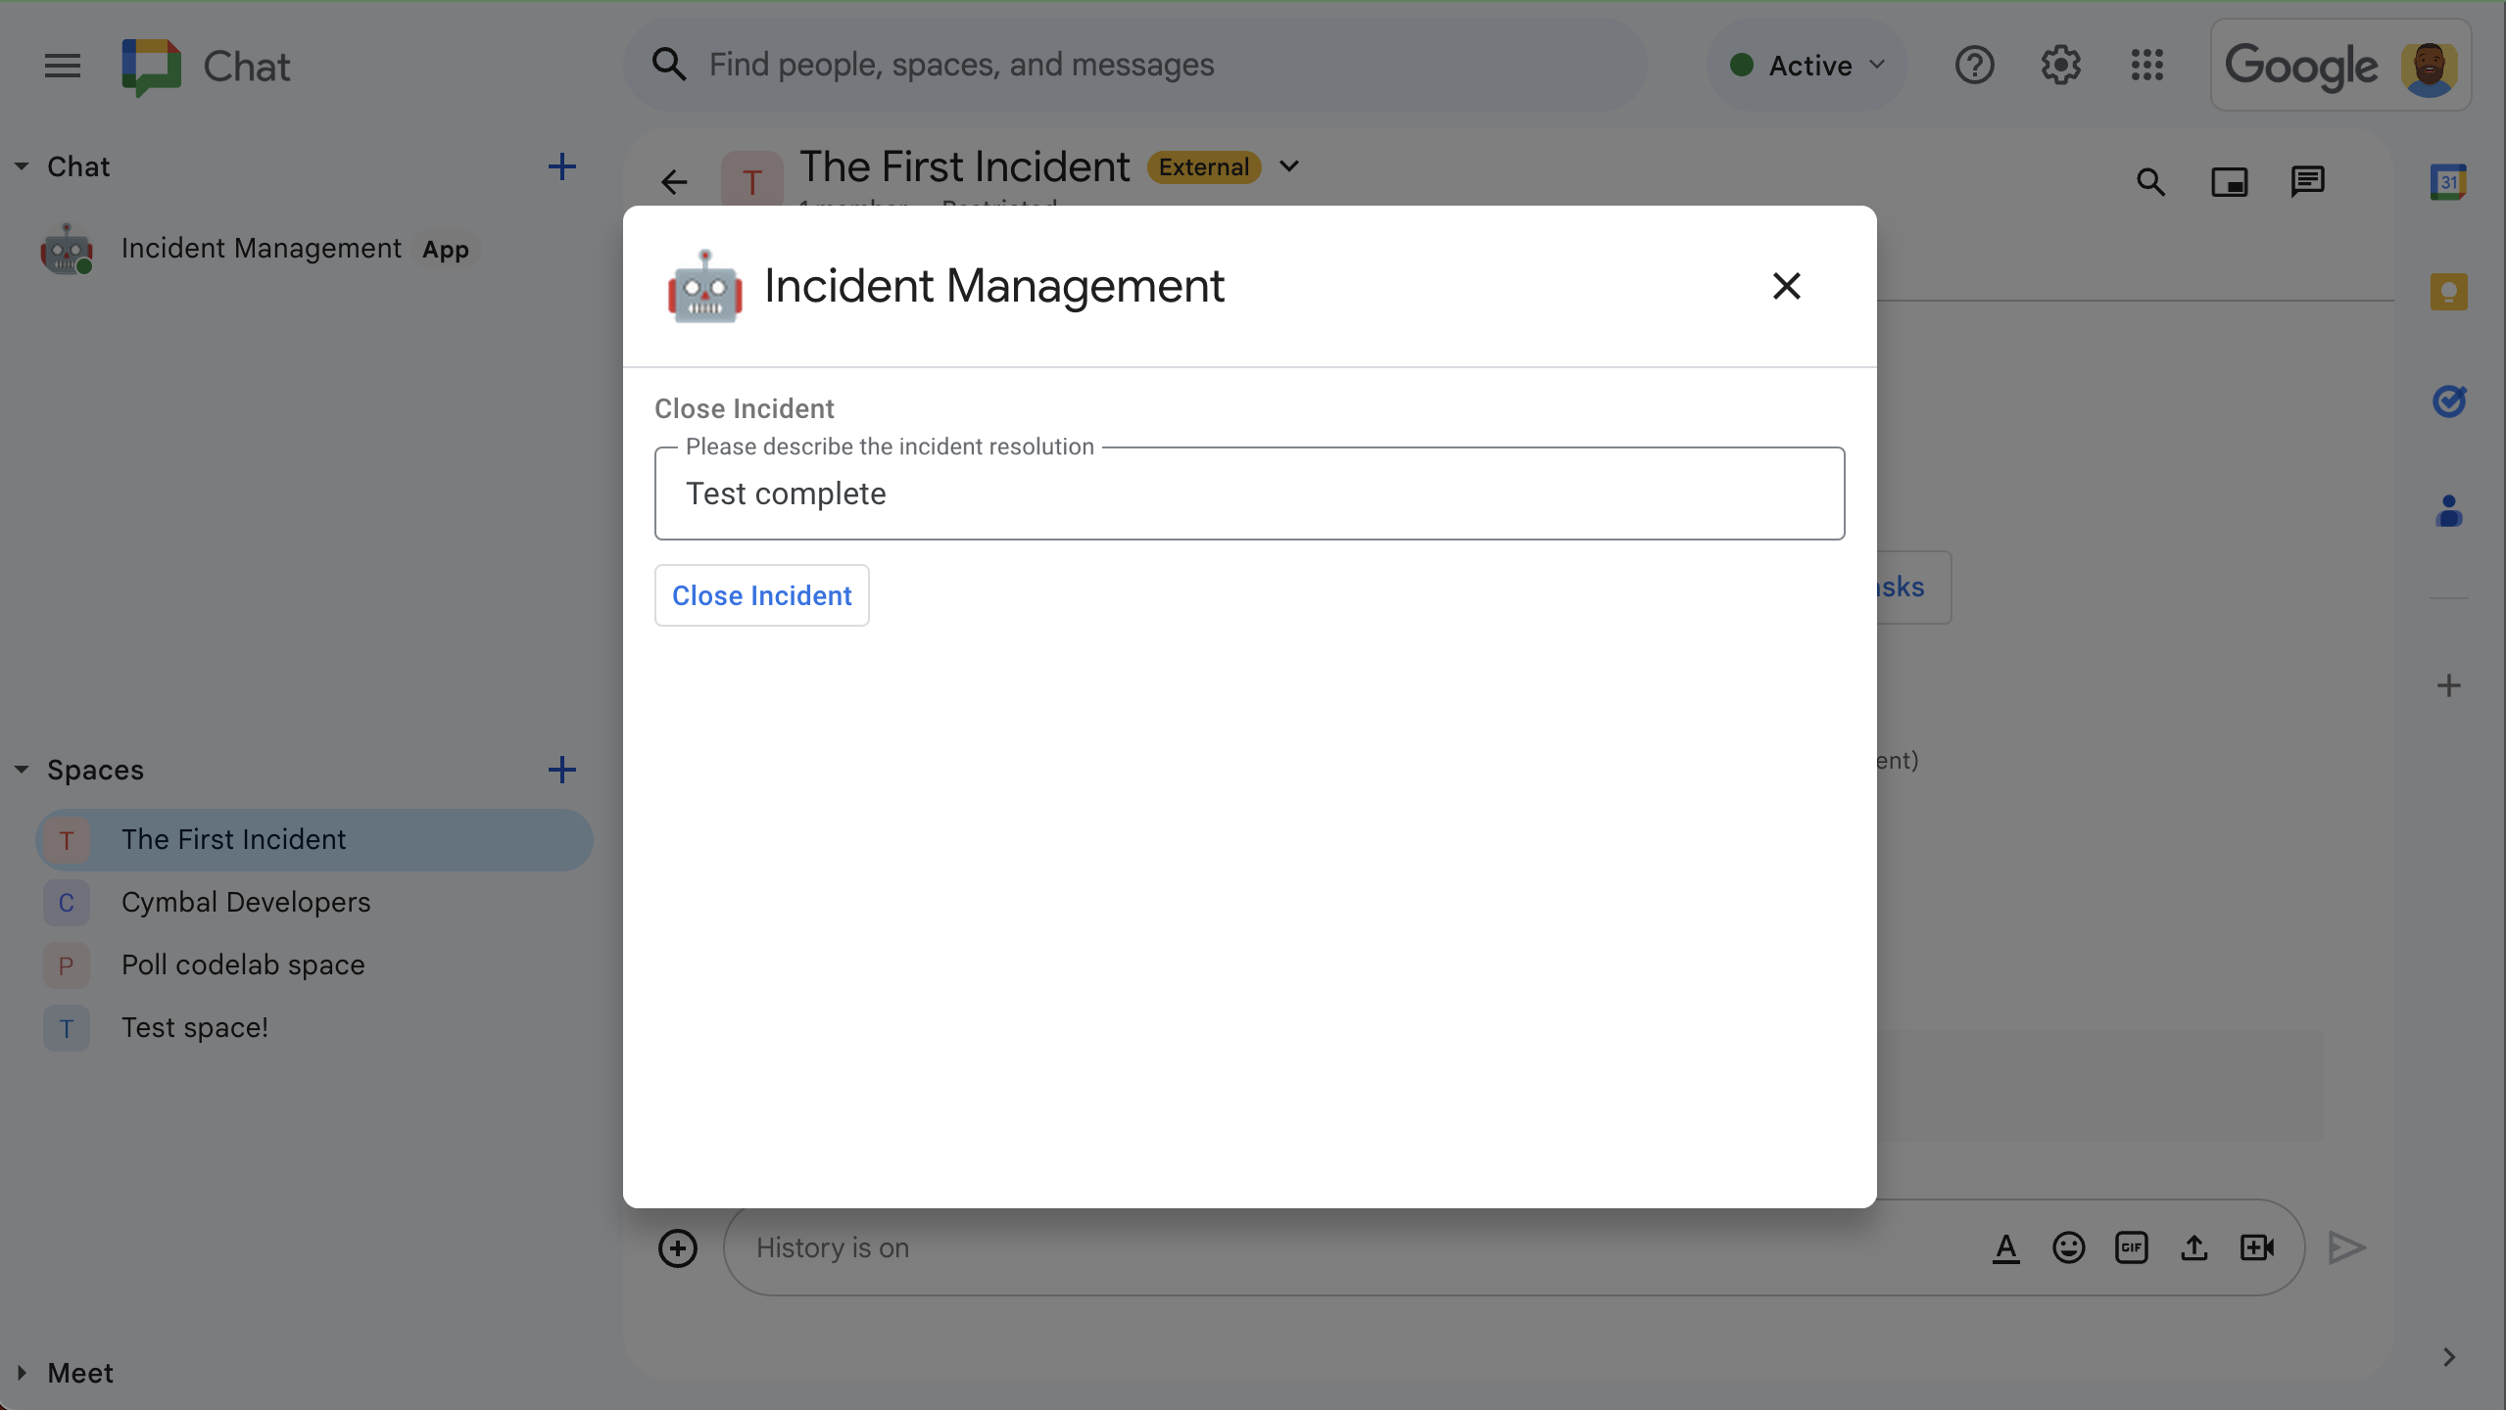Click the X to dismiss dialog
Screen dimensions: 2506x1410
1785,286
